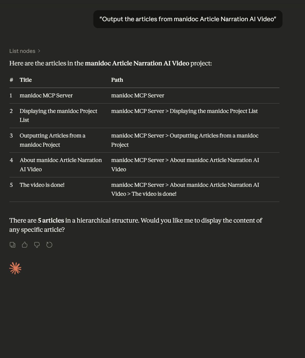Select the article titled manidoc MCP Server
This screenshot has height=358, width=305.
46,95
